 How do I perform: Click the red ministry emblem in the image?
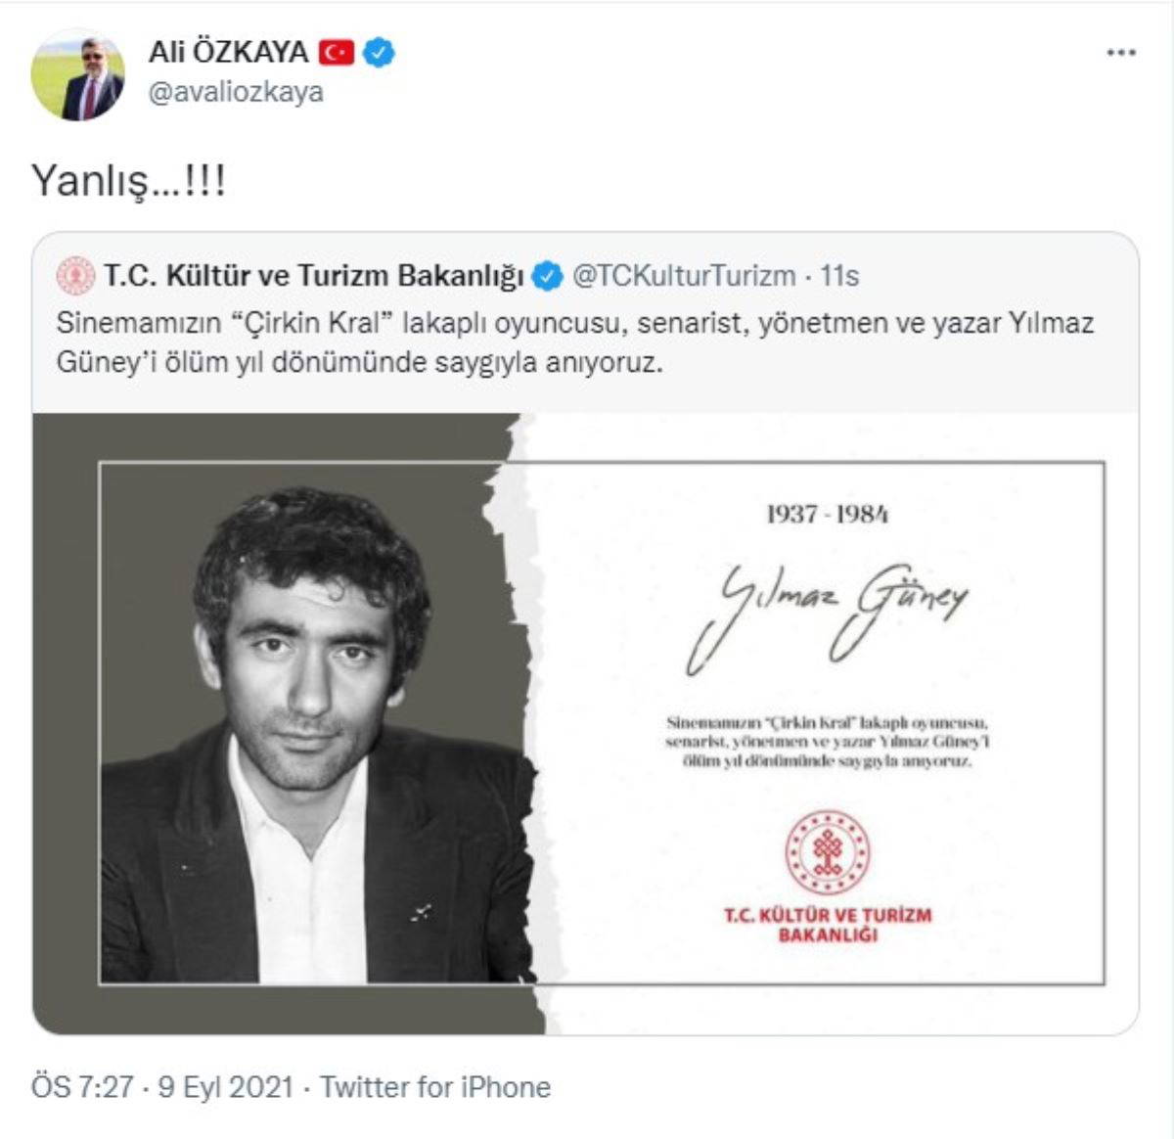click(828, 852)
